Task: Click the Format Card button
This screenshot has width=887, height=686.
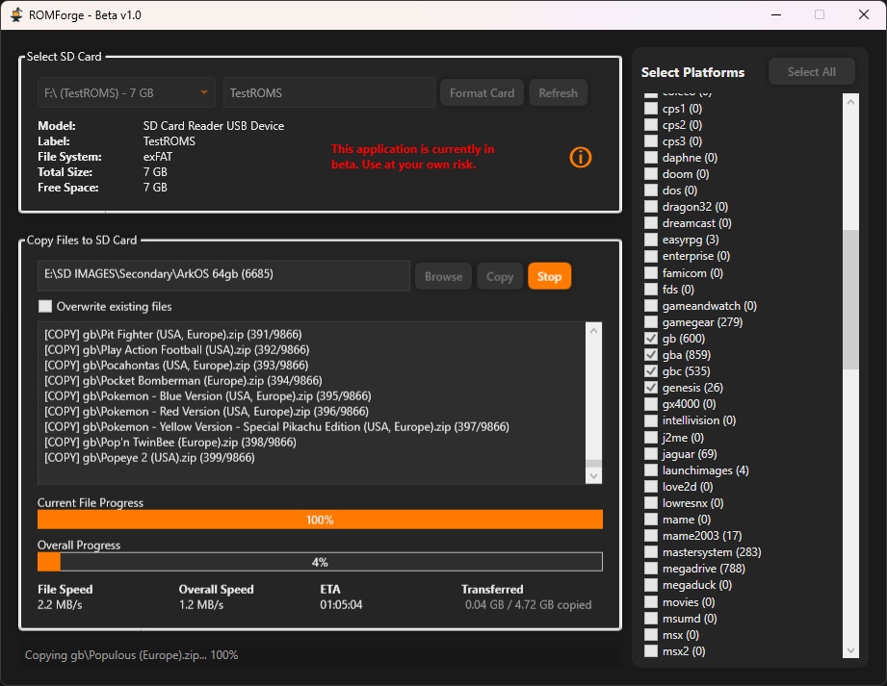Action: 482,93
